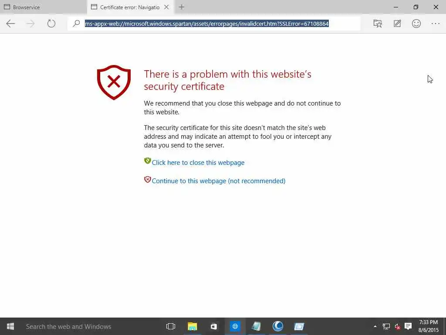Close the Certificate error tab
This screenshot has width=446, height=335.
[x=167, y=7]
